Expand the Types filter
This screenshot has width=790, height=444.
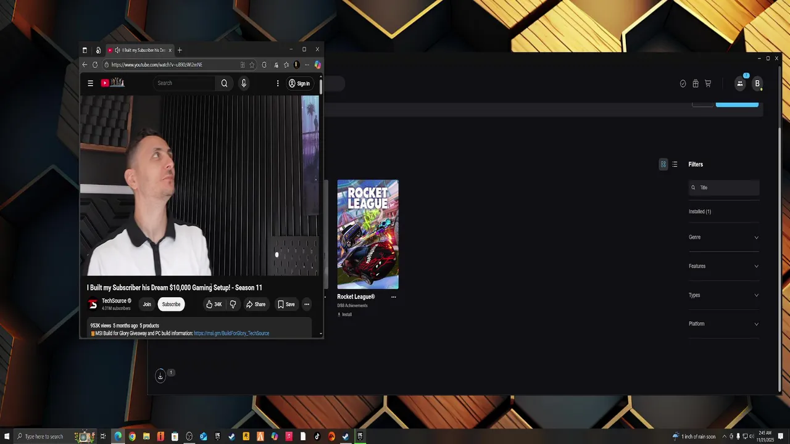click(724, 295)
